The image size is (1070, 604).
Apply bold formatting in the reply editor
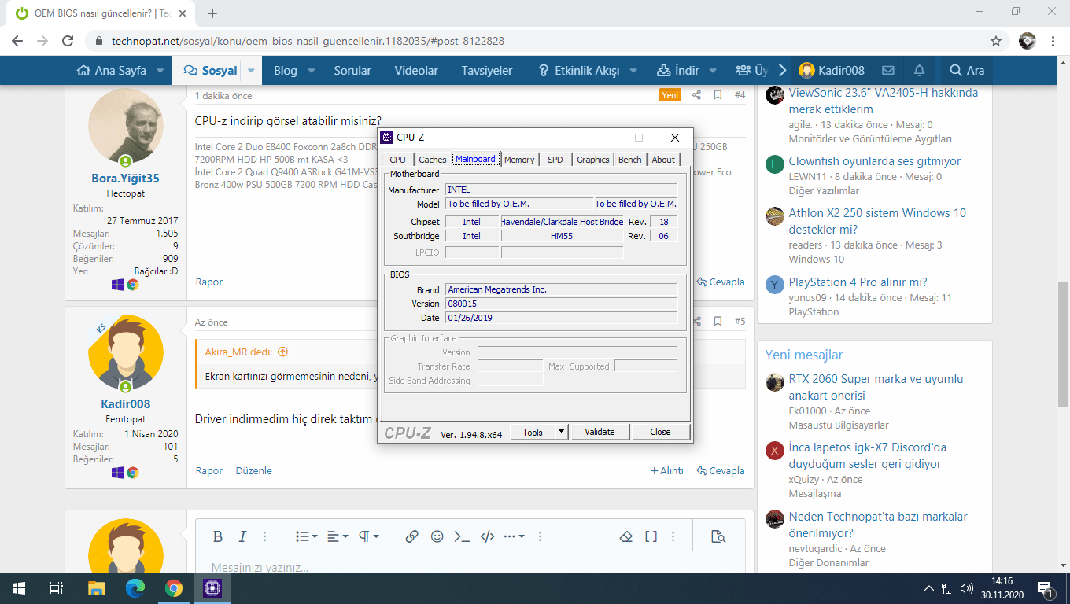click(x=218, y=536)
